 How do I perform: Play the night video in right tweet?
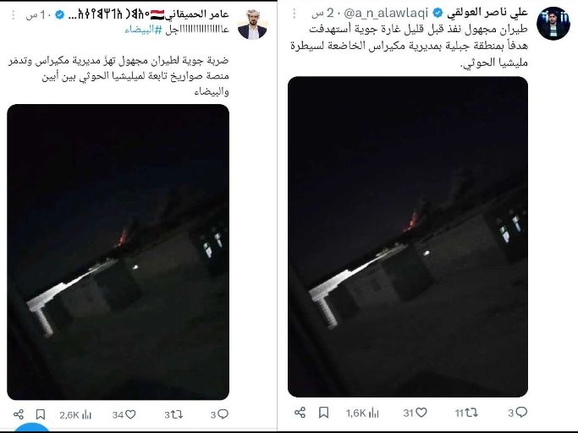coord(408,237)
